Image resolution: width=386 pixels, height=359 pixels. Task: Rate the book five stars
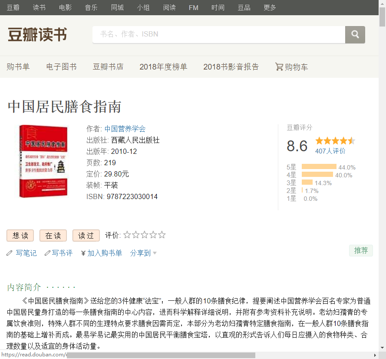(x=162, y=235)
